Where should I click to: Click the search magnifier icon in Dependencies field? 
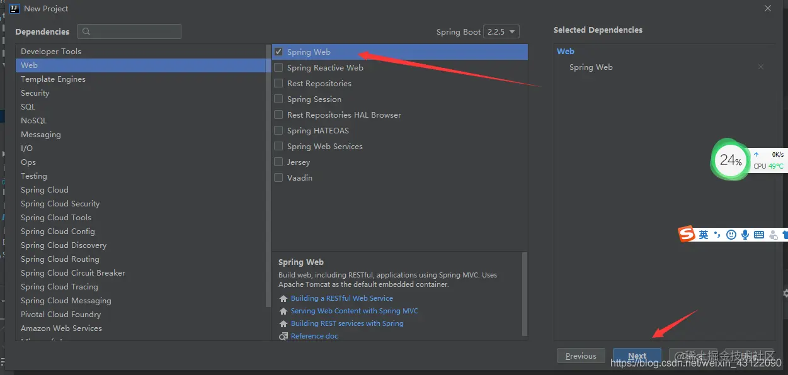tap(86, 31)
